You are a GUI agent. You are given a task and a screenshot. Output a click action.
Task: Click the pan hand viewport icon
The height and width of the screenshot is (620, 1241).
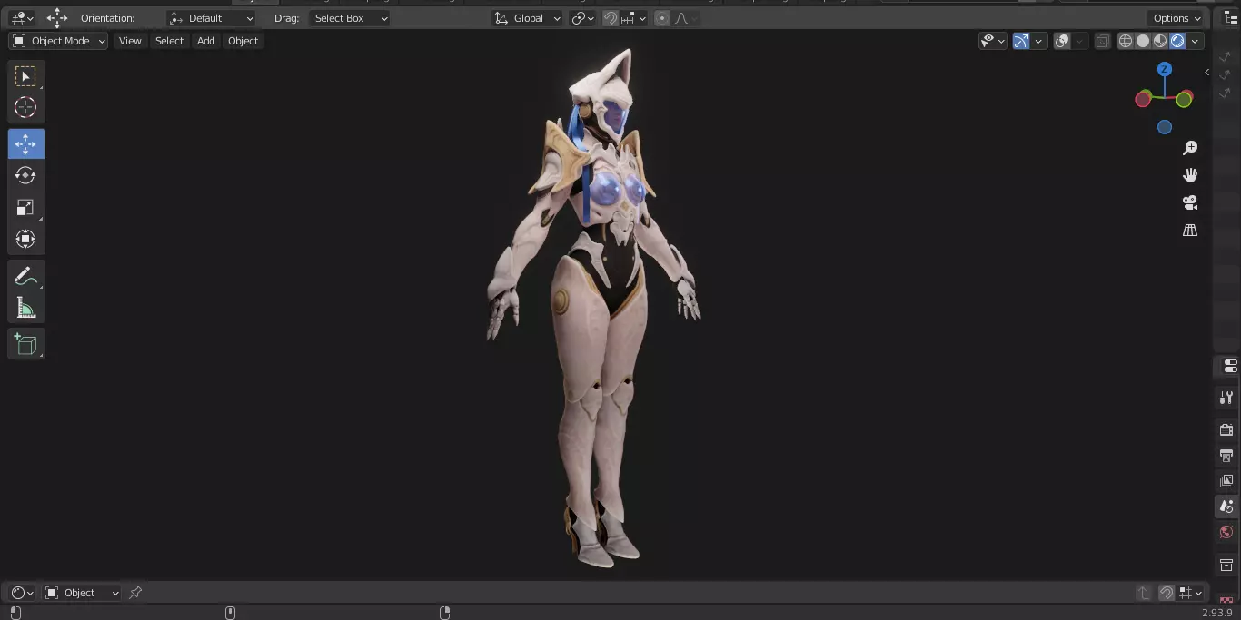tap(1190, 175)
